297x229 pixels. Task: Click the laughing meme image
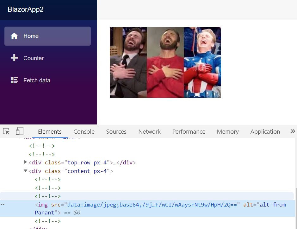click(165, 62)
